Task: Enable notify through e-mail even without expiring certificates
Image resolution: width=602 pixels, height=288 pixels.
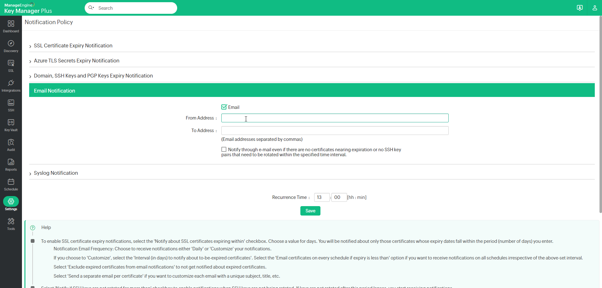Action: pyautogui.click(x=224, y=149)
